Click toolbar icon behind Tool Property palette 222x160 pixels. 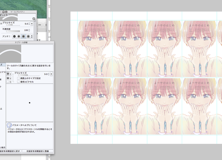tap(40, 25)
